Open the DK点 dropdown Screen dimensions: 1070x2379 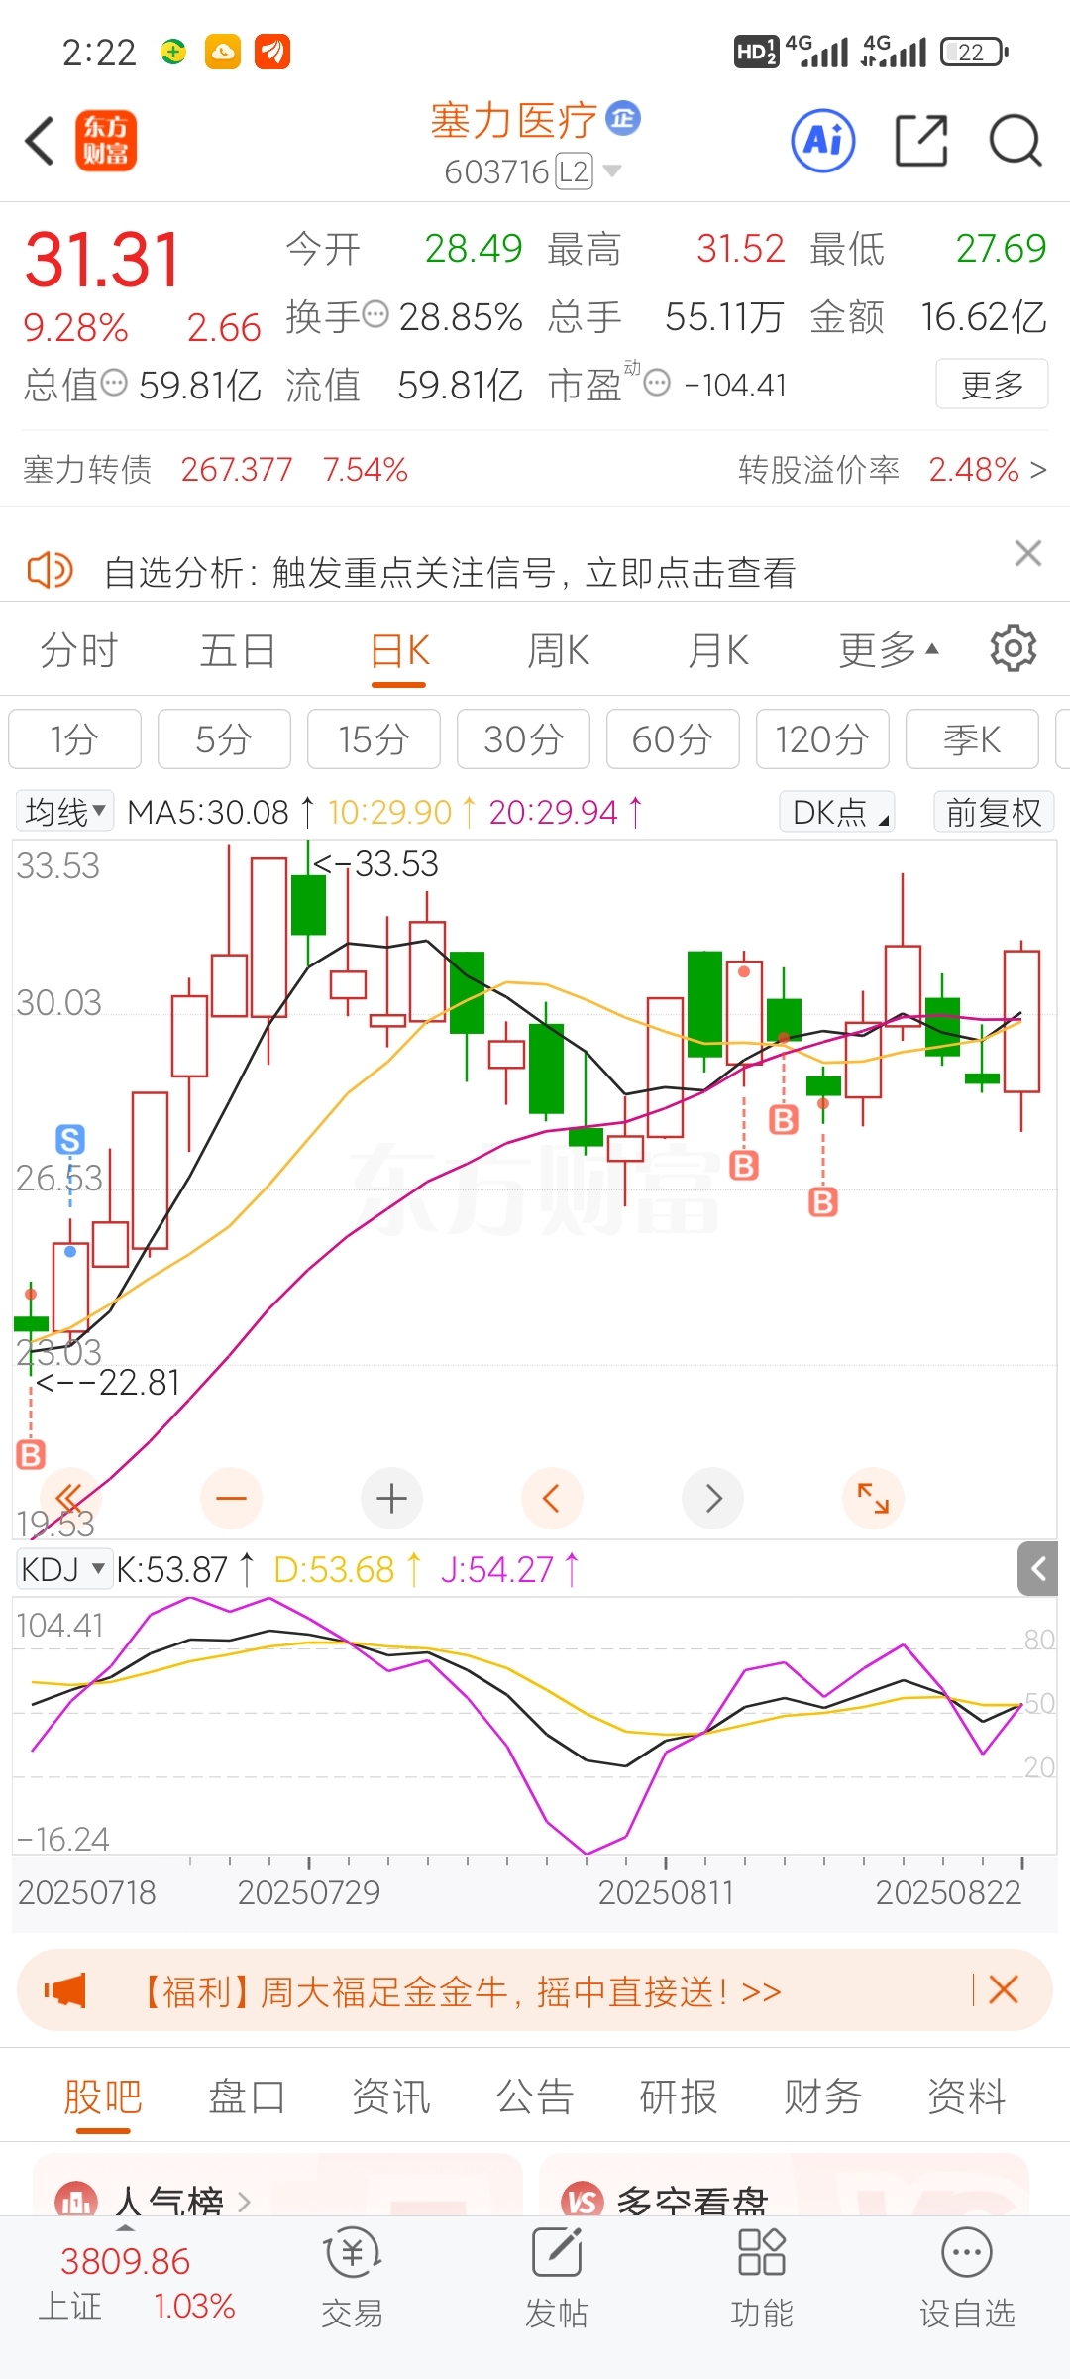pyautogui.click(x=837, y=812)
